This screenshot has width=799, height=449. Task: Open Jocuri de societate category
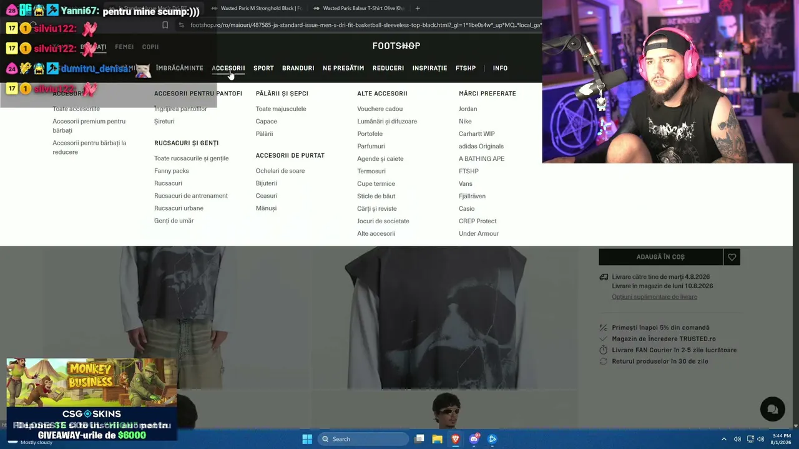[383, 221]
